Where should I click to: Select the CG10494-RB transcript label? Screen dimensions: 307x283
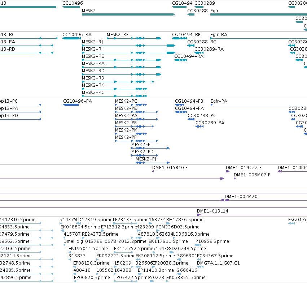186,35
